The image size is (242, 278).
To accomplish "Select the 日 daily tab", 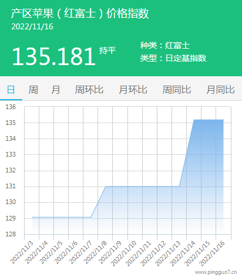I will [11, 90].
